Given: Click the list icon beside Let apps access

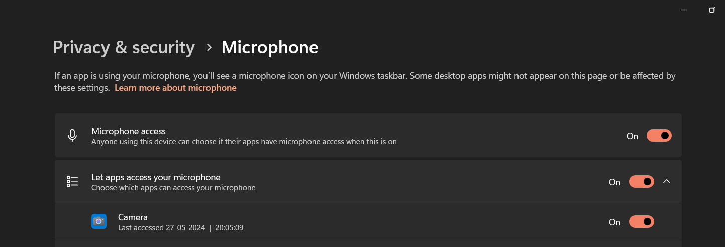Looking at the screenshot, I should tap(72, 182).
